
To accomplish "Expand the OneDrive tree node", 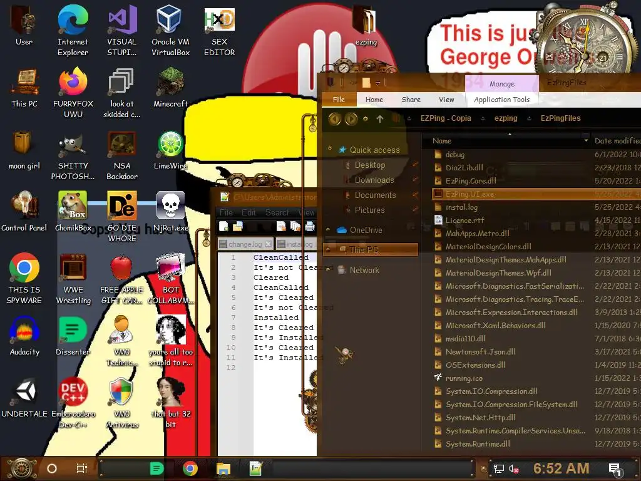I will 328,230.
